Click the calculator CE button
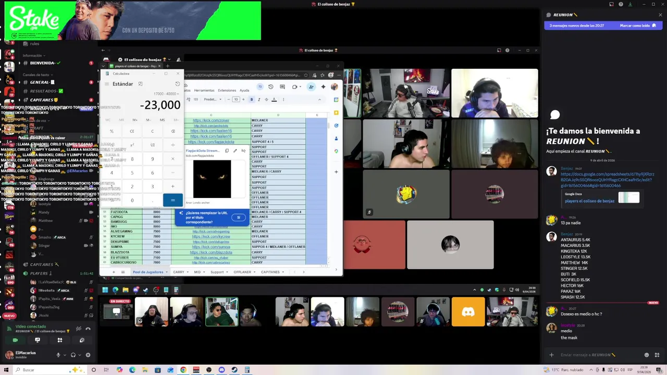667x375 pixels. point(132,131)
